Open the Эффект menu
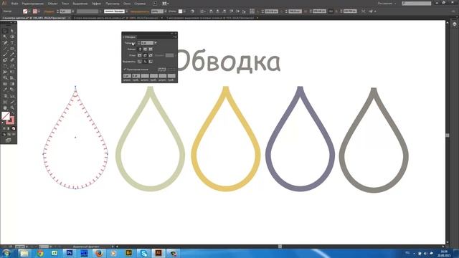 [x=97, y=4]
